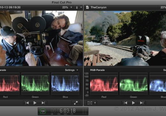Click the steam train image in TheCanyon viewer

[125, 38]
